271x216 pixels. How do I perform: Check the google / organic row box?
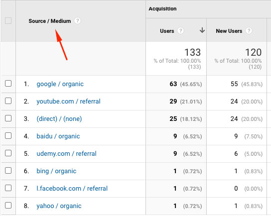[x=8, y=84]
